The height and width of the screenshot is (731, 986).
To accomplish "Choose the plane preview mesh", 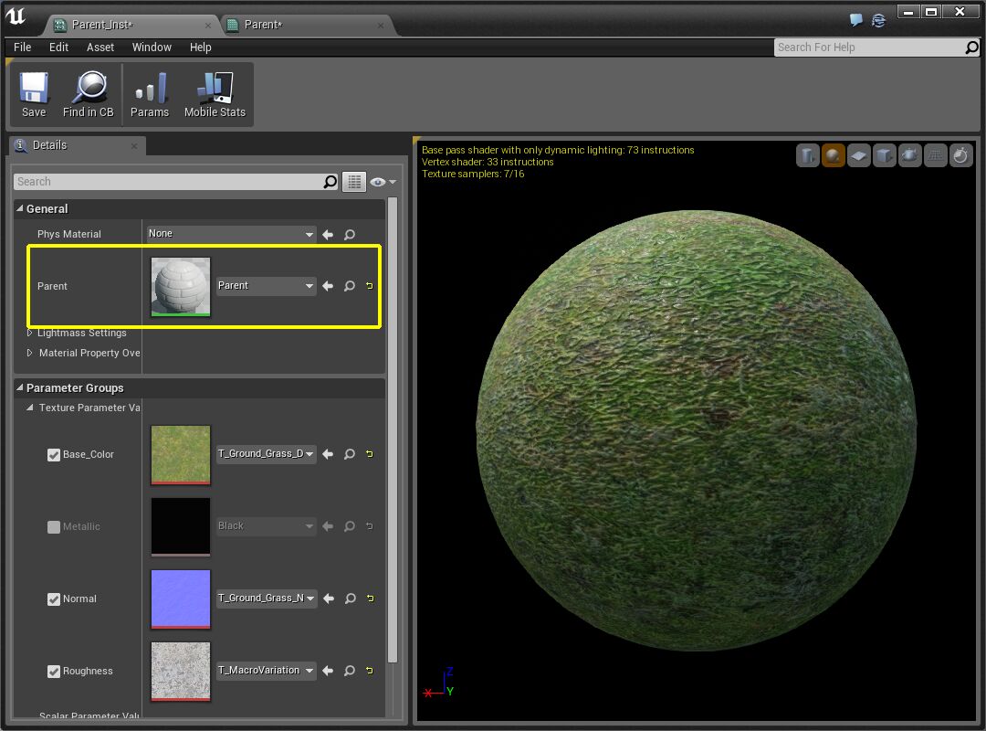I will click(858, 155).
